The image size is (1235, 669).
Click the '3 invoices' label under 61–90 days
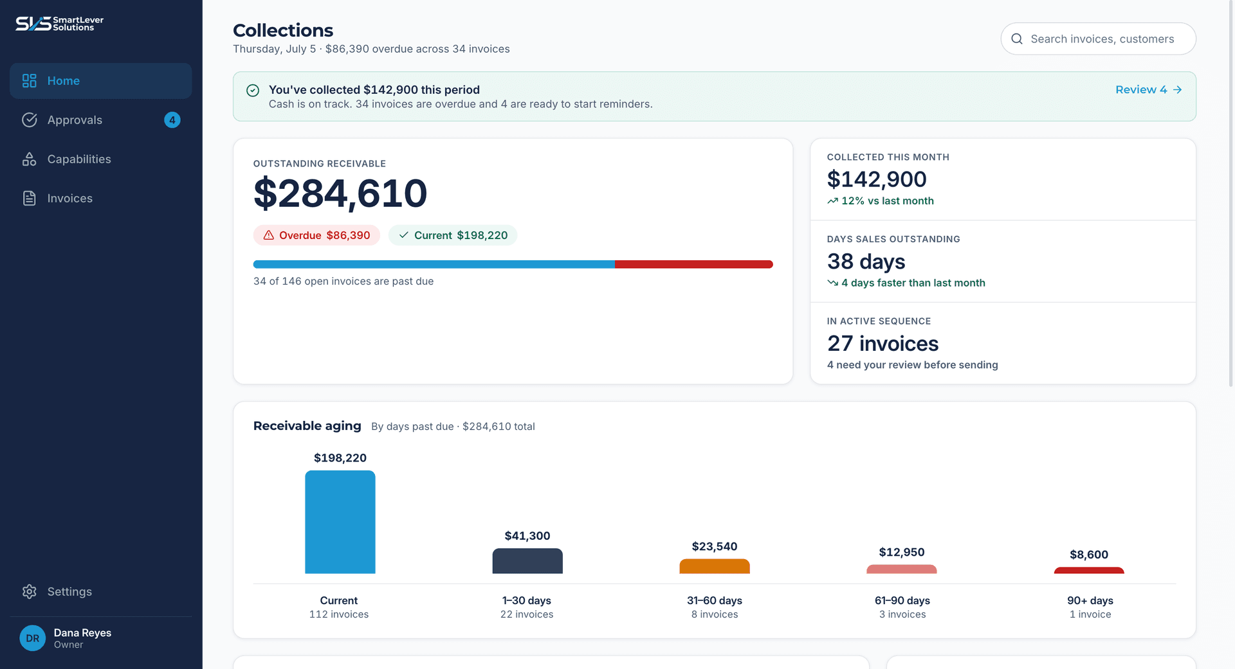902,614
